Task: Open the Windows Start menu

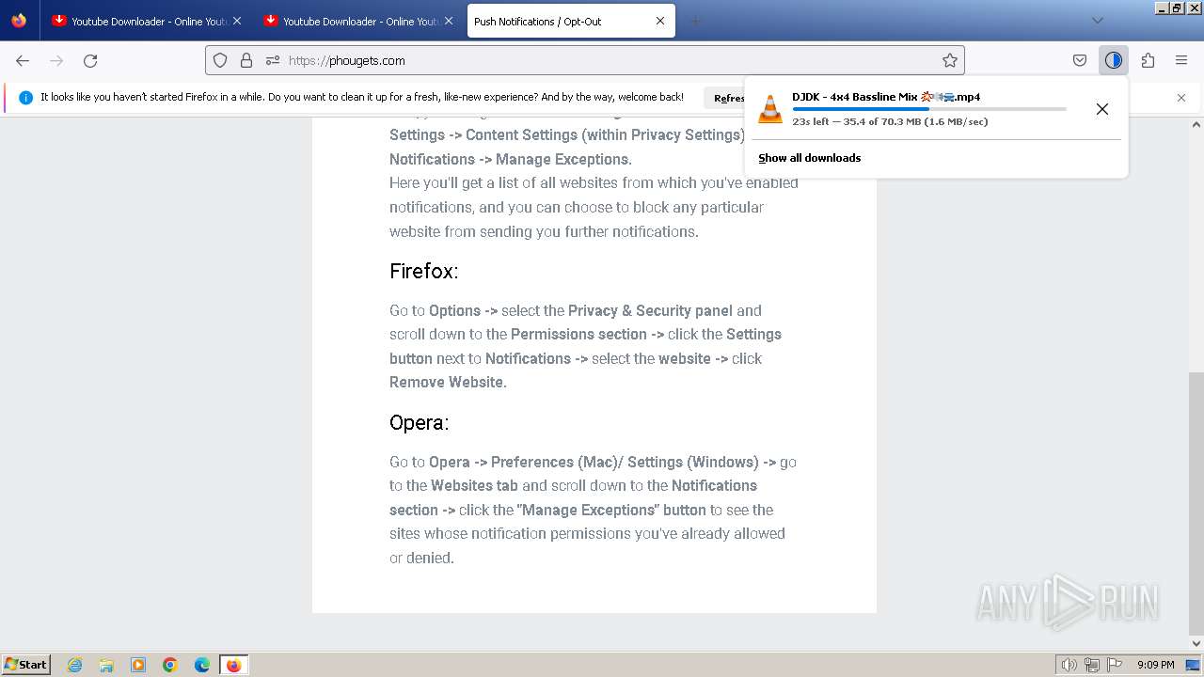Action: click(25, 664)
